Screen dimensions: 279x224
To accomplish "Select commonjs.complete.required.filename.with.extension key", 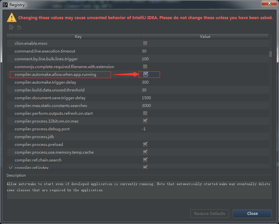I will [64, 67].
